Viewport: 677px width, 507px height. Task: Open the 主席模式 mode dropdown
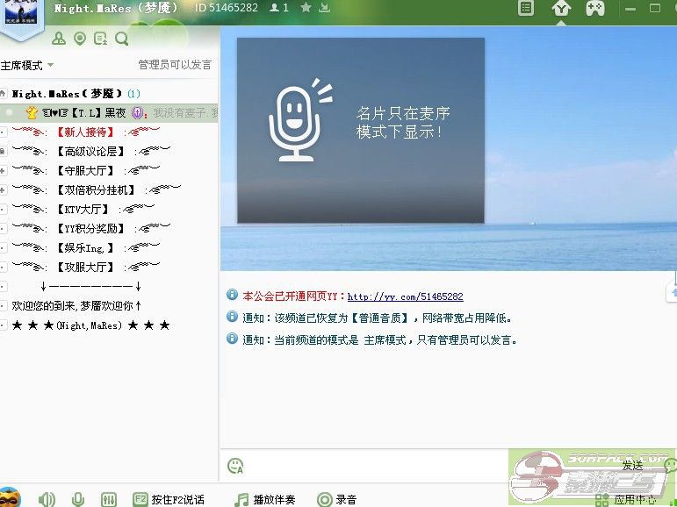[x=27, y=65]
